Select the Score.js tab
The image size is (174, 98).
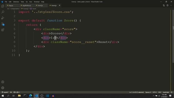pos(54,5)
